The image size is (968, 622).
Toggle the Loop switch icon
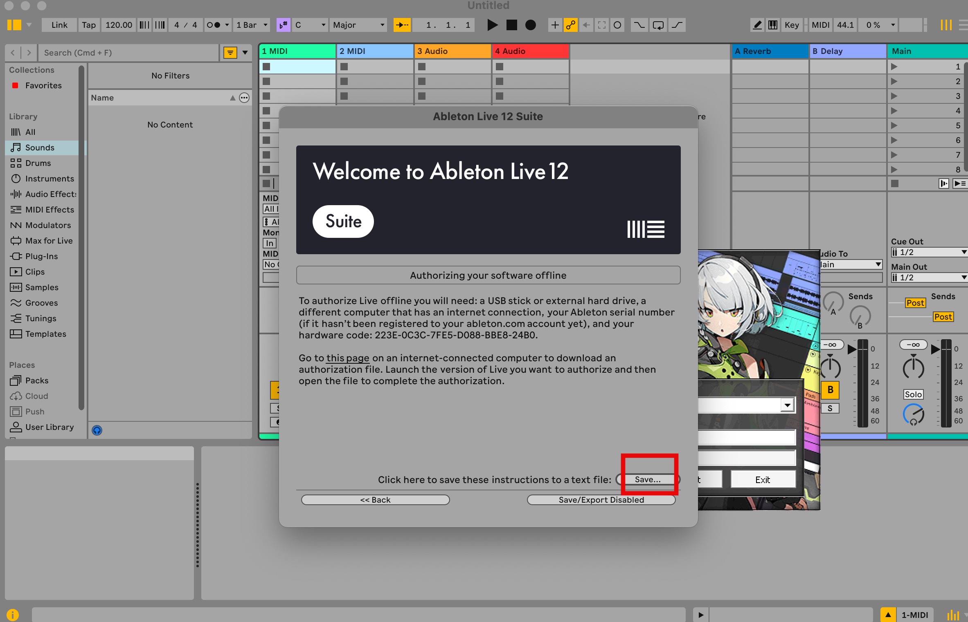658,25
